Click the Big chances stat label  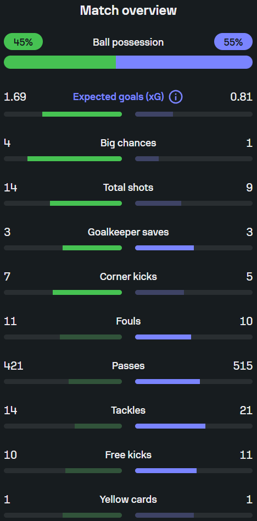point(128,143)
